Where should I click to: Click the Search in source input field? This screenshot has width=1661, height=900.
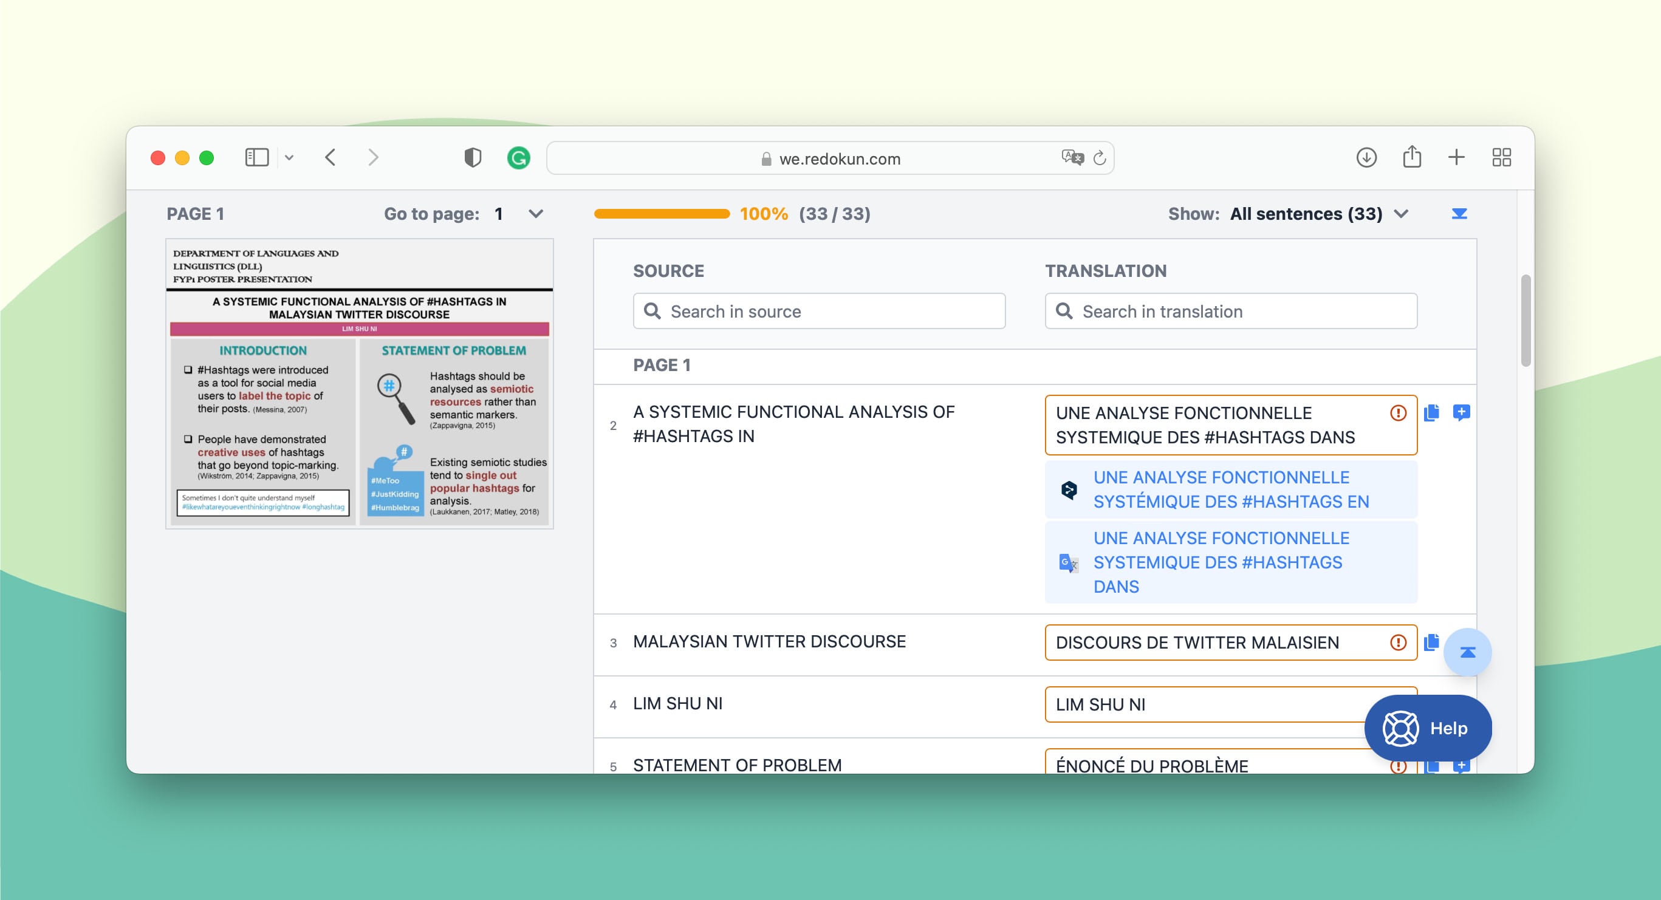click(820, 312)
